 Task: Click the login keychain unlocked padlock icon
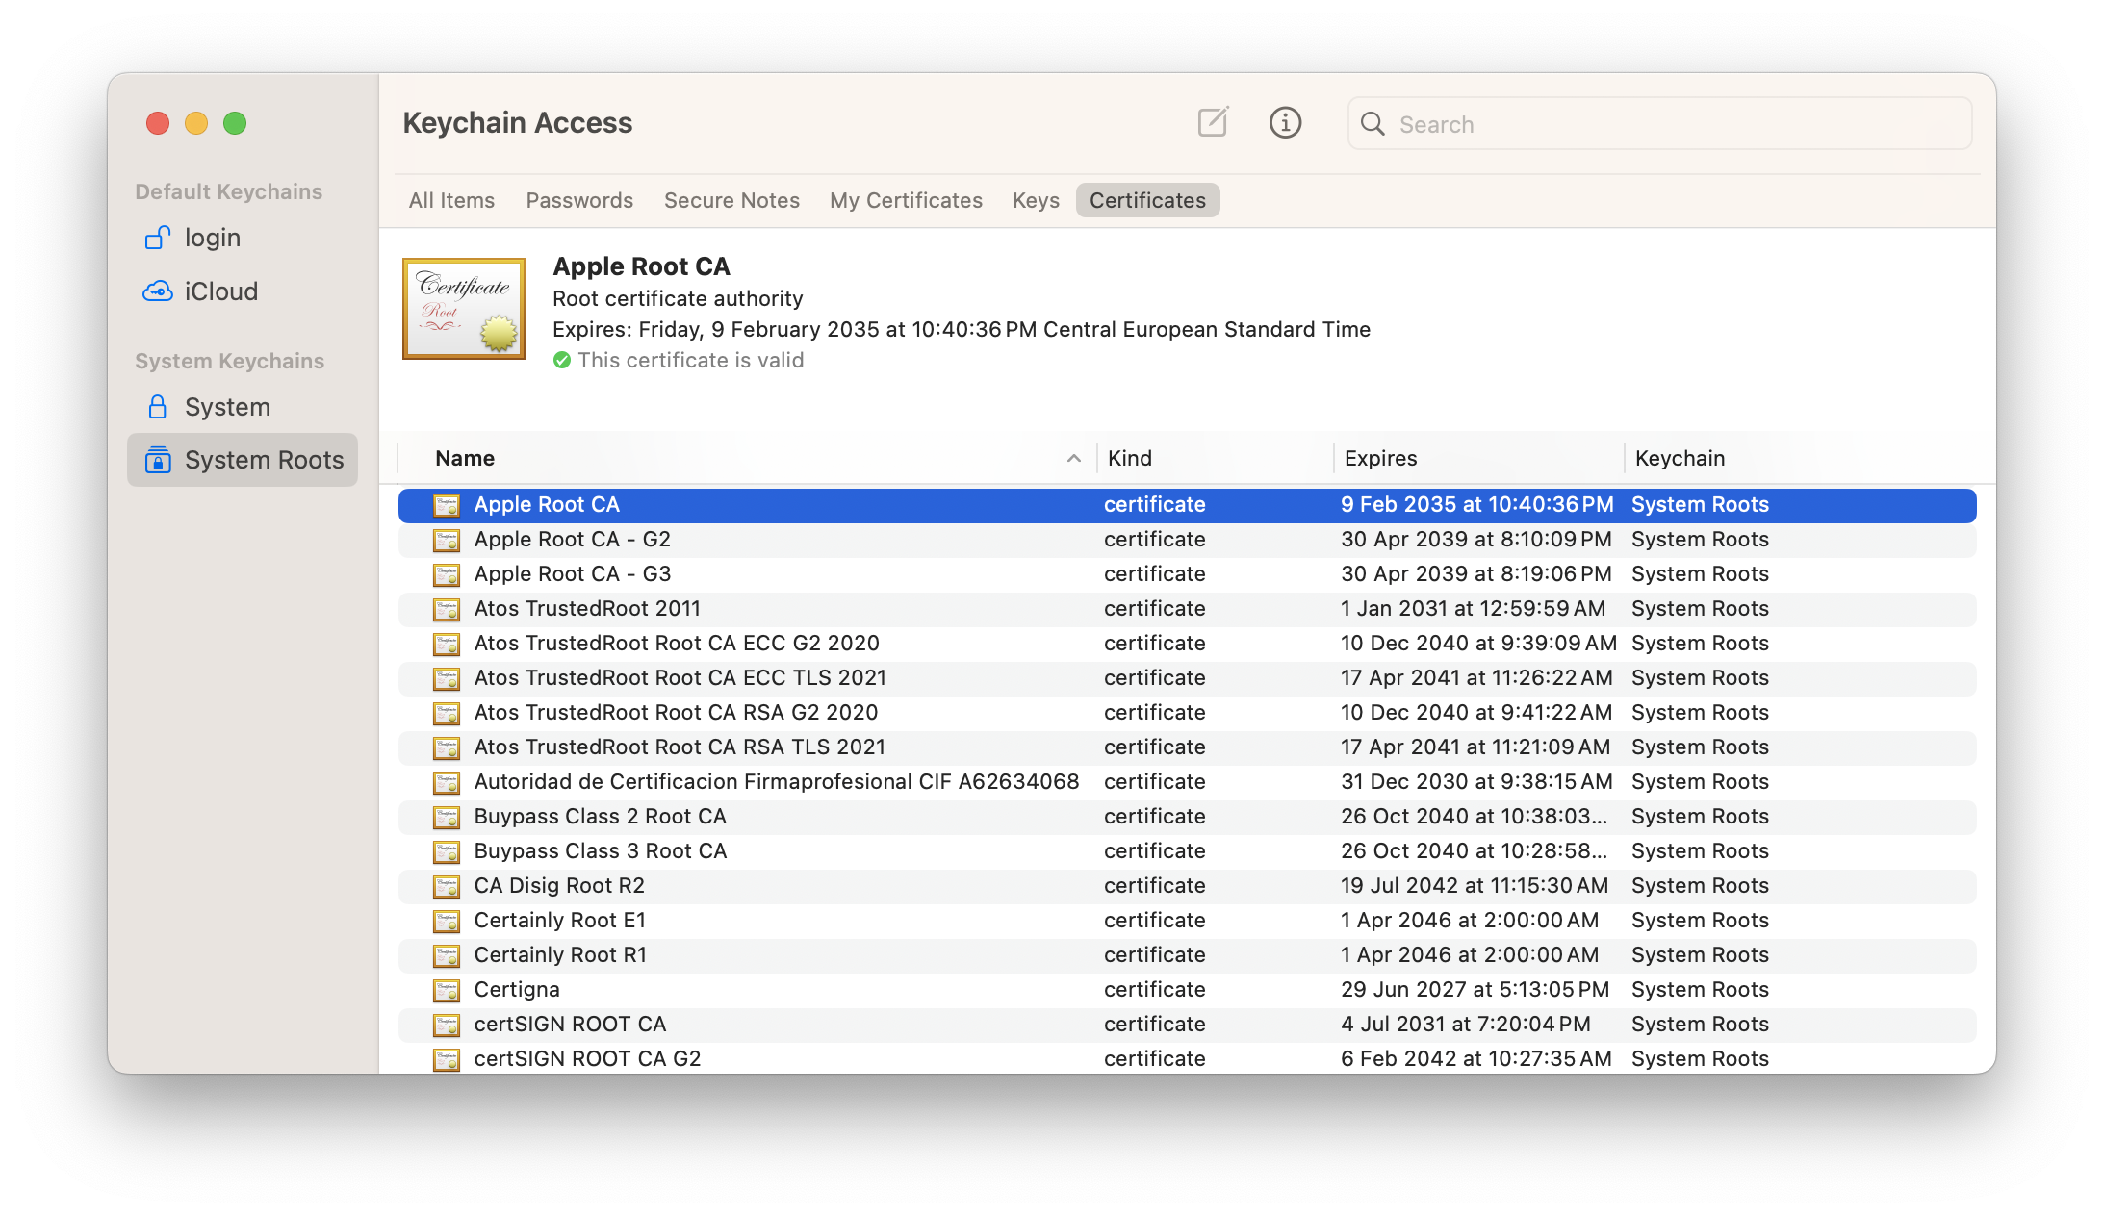point(157,238)
